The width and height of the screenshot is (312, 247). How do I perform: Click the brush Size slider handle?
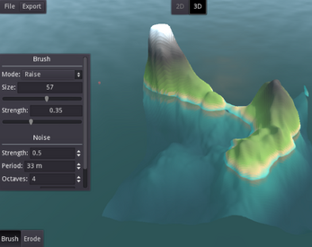point(47,99)
